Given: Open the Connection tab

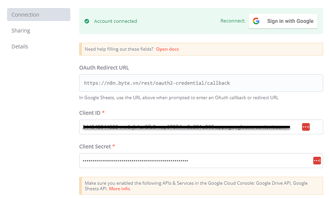Looking at the screenshot, I should click(39, 15).
